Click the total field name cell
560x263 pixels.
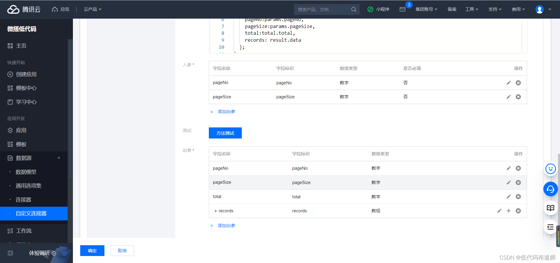click(x=217, y=197)
